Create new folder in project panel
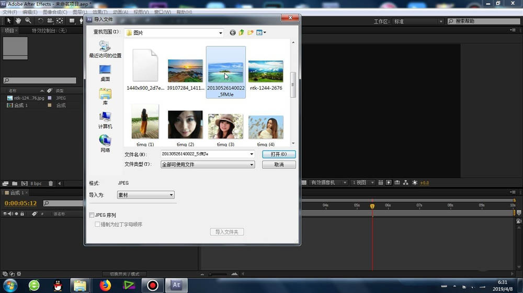Screen dimensions: 523x293 point(15,183)
